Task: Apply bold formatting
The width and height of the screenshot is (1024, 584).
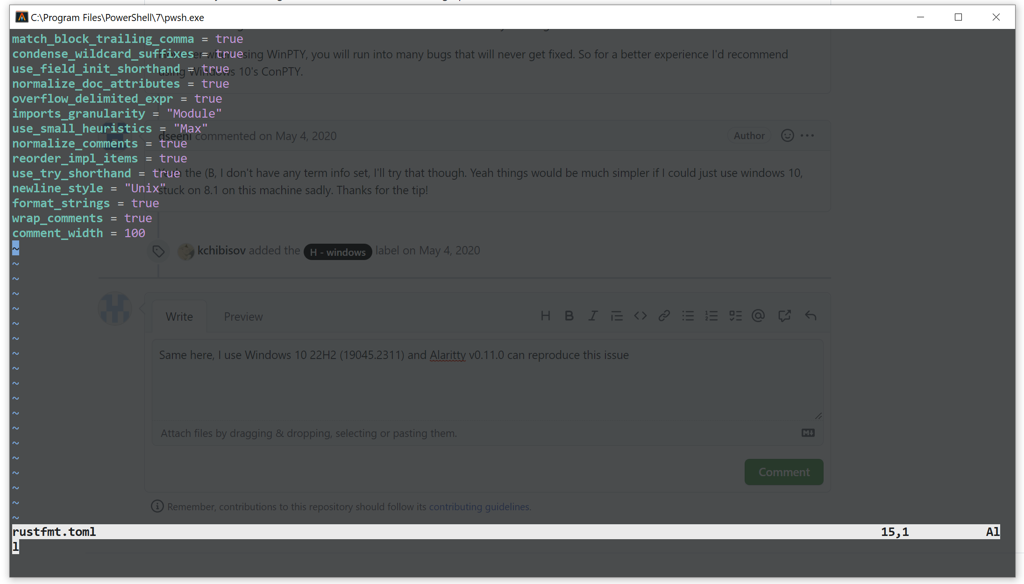Action: tap(569, 316)
